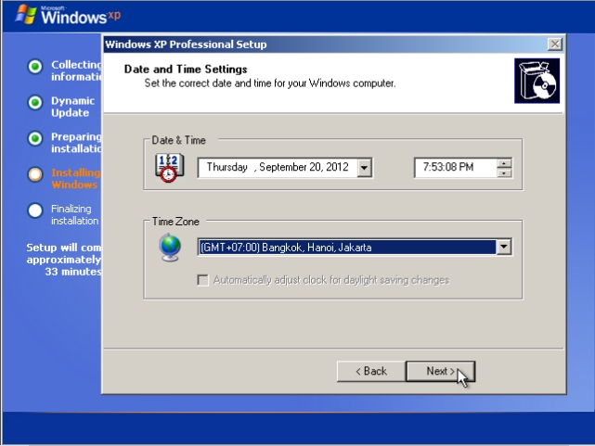Click the Next button

[440, 371]
